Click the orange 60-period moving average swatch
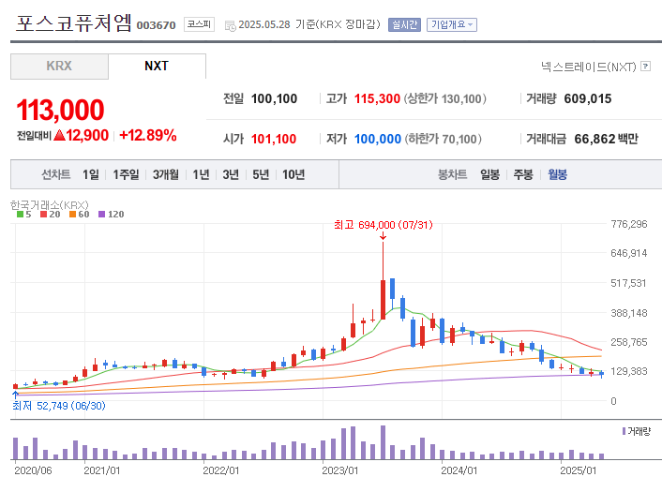Viewport: 662px width, 492px height. [72, 215]
